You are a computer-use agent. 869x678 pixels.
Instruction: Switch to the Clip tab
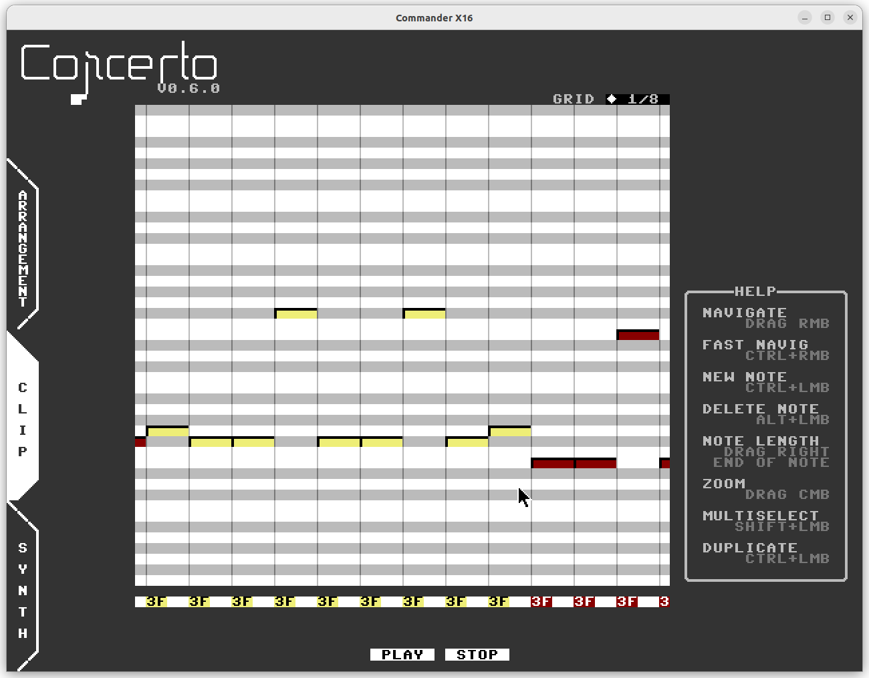pyautogui.click(x=23, y=418)
